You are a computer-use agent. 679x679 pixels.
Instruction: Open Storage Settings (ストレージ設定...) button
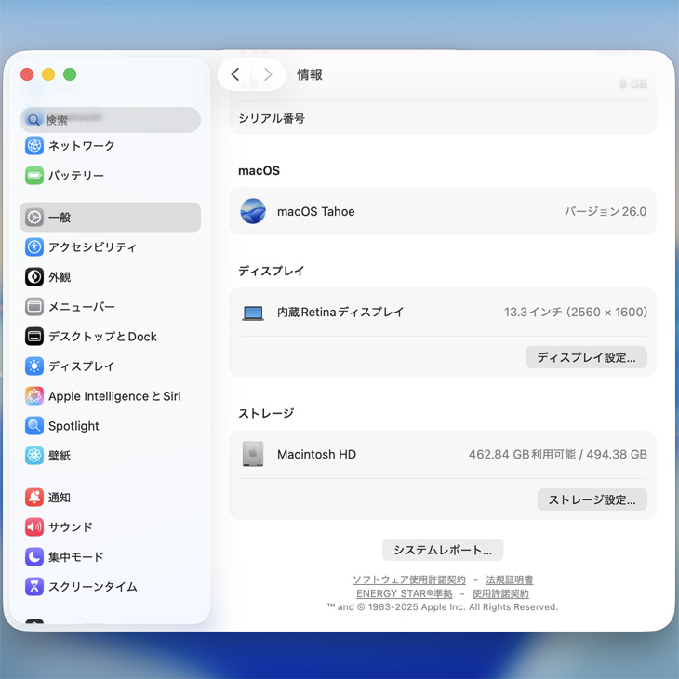click(x=592, y=499)
